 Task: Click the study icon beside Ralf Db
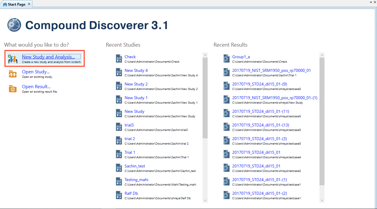tap(119, 195)
